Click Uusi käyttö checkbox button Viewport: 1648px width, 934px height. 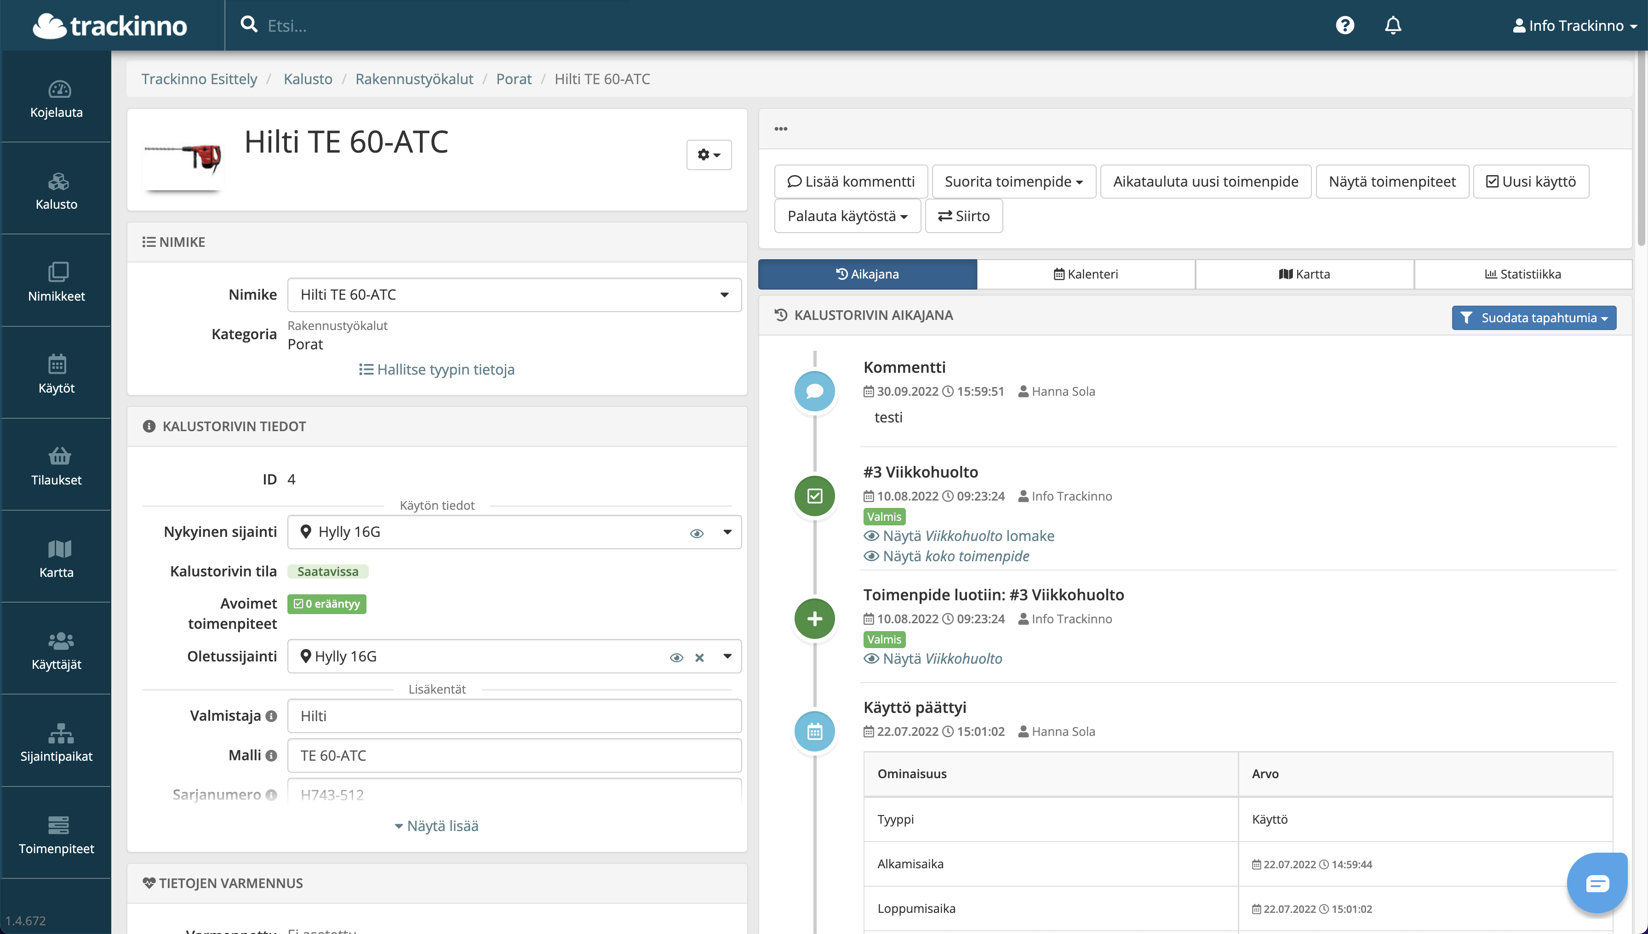point(1531,182)
